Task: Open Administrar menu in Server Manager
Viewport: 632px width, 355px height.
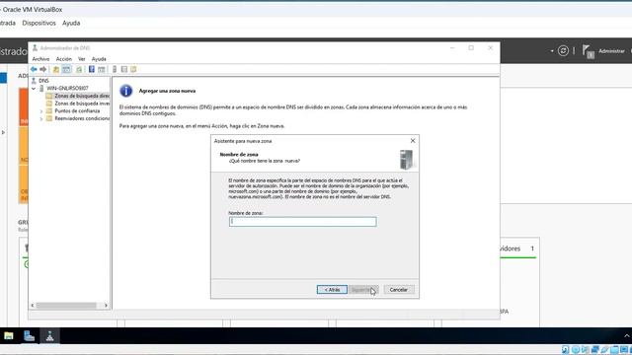Action: (611, 51)
